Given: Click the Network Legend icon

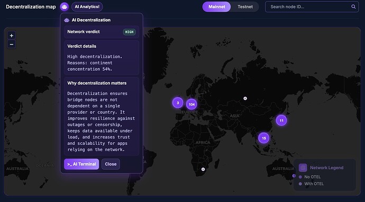Looking at the screenshot, I should pyautogui.click(x=303, y=168).
